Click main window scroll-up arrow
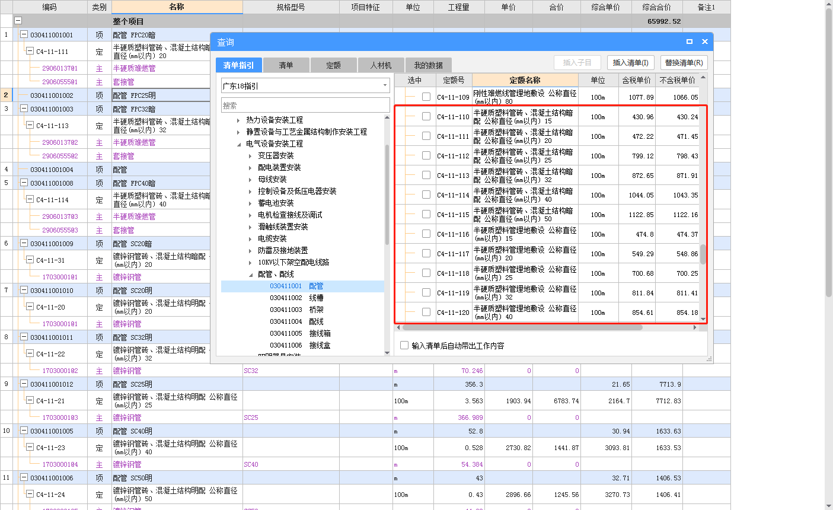This screenshot has width=833, height=510. click(829, 4)
